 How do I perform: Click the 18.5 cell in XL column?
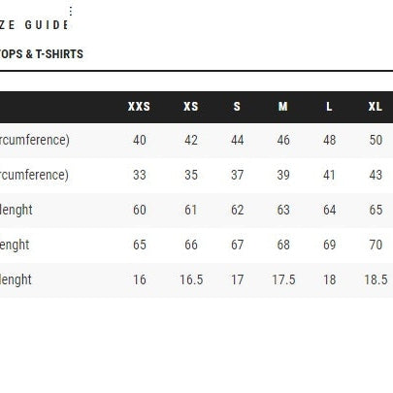(376, 279)
